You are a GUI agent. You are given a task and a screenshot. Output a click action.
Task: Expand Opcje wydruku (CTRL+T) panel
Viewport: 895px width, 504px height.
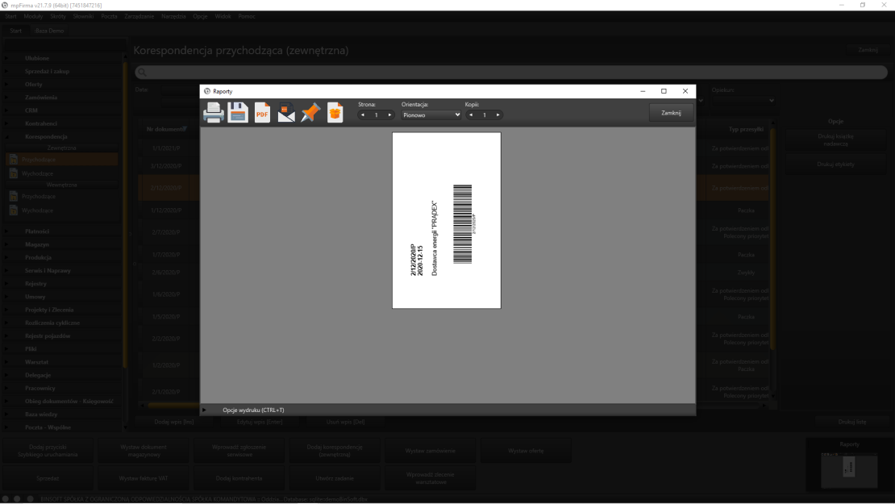[x=204, y=410]
